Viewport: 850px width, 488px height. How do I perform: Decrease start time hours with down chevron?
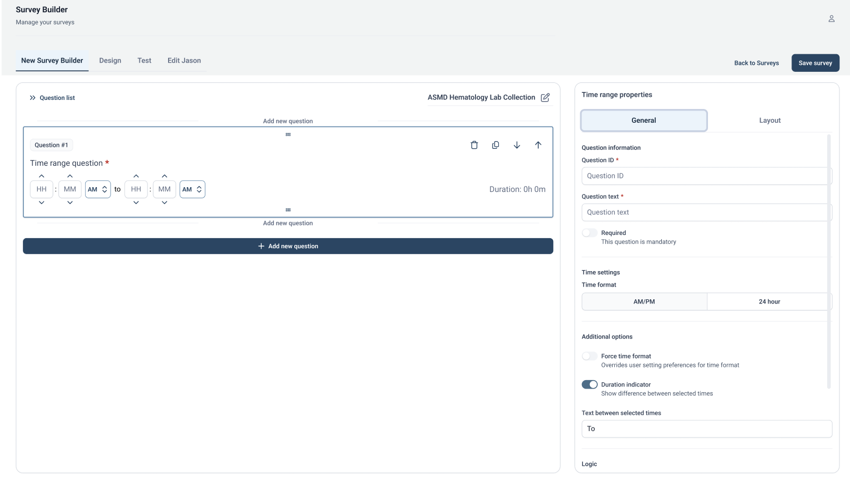coord(41,203)
